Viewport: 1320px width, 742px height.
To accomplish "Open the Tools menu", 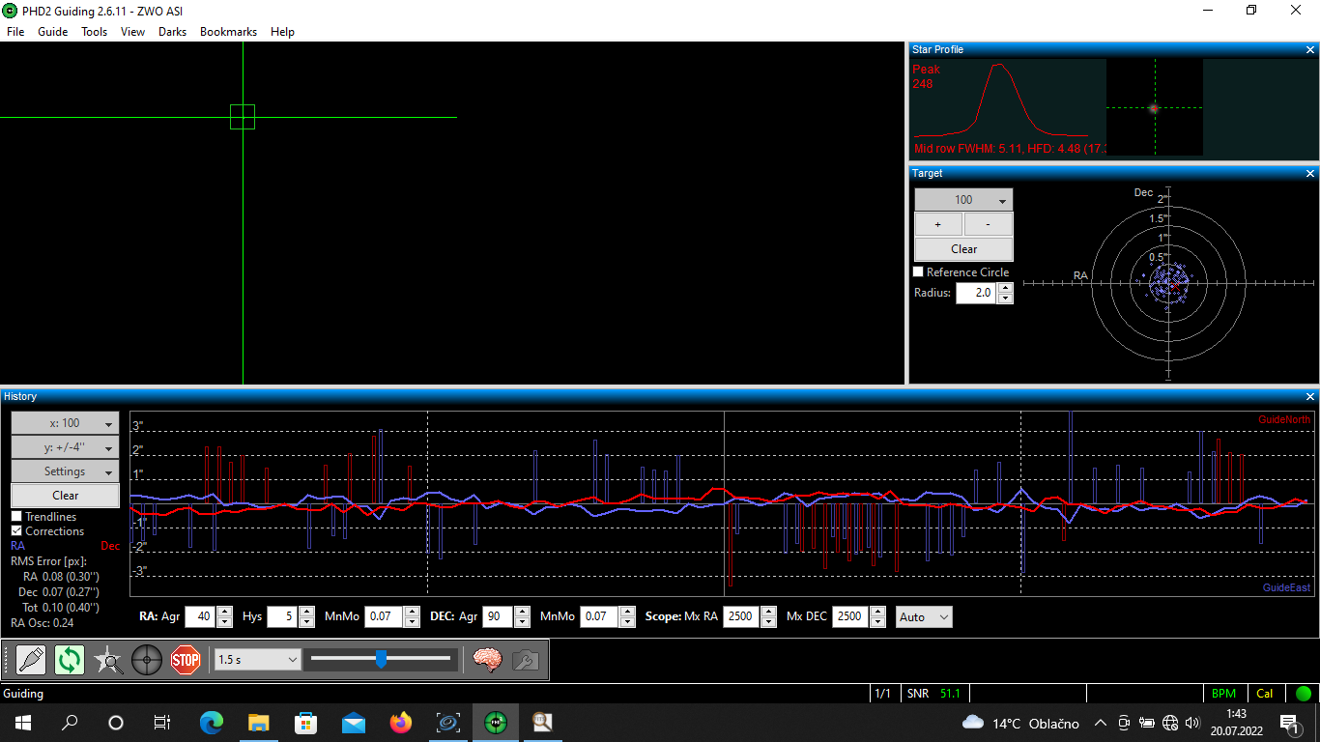I will coord(94,32).
